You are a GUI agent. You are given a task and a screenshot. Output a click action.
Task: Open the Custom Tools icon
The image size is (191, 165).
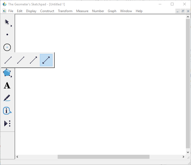(7, 123)
